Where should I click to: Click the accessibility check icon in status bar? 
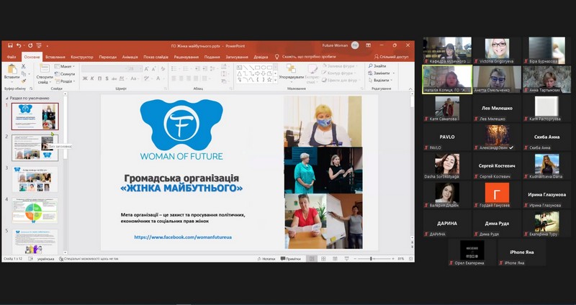61,259
